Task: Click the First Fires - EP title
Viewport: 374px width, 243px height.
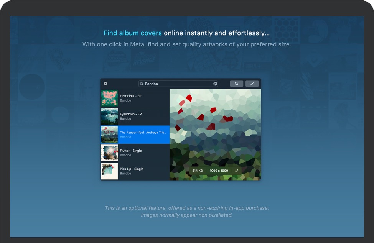Action: 130,96
